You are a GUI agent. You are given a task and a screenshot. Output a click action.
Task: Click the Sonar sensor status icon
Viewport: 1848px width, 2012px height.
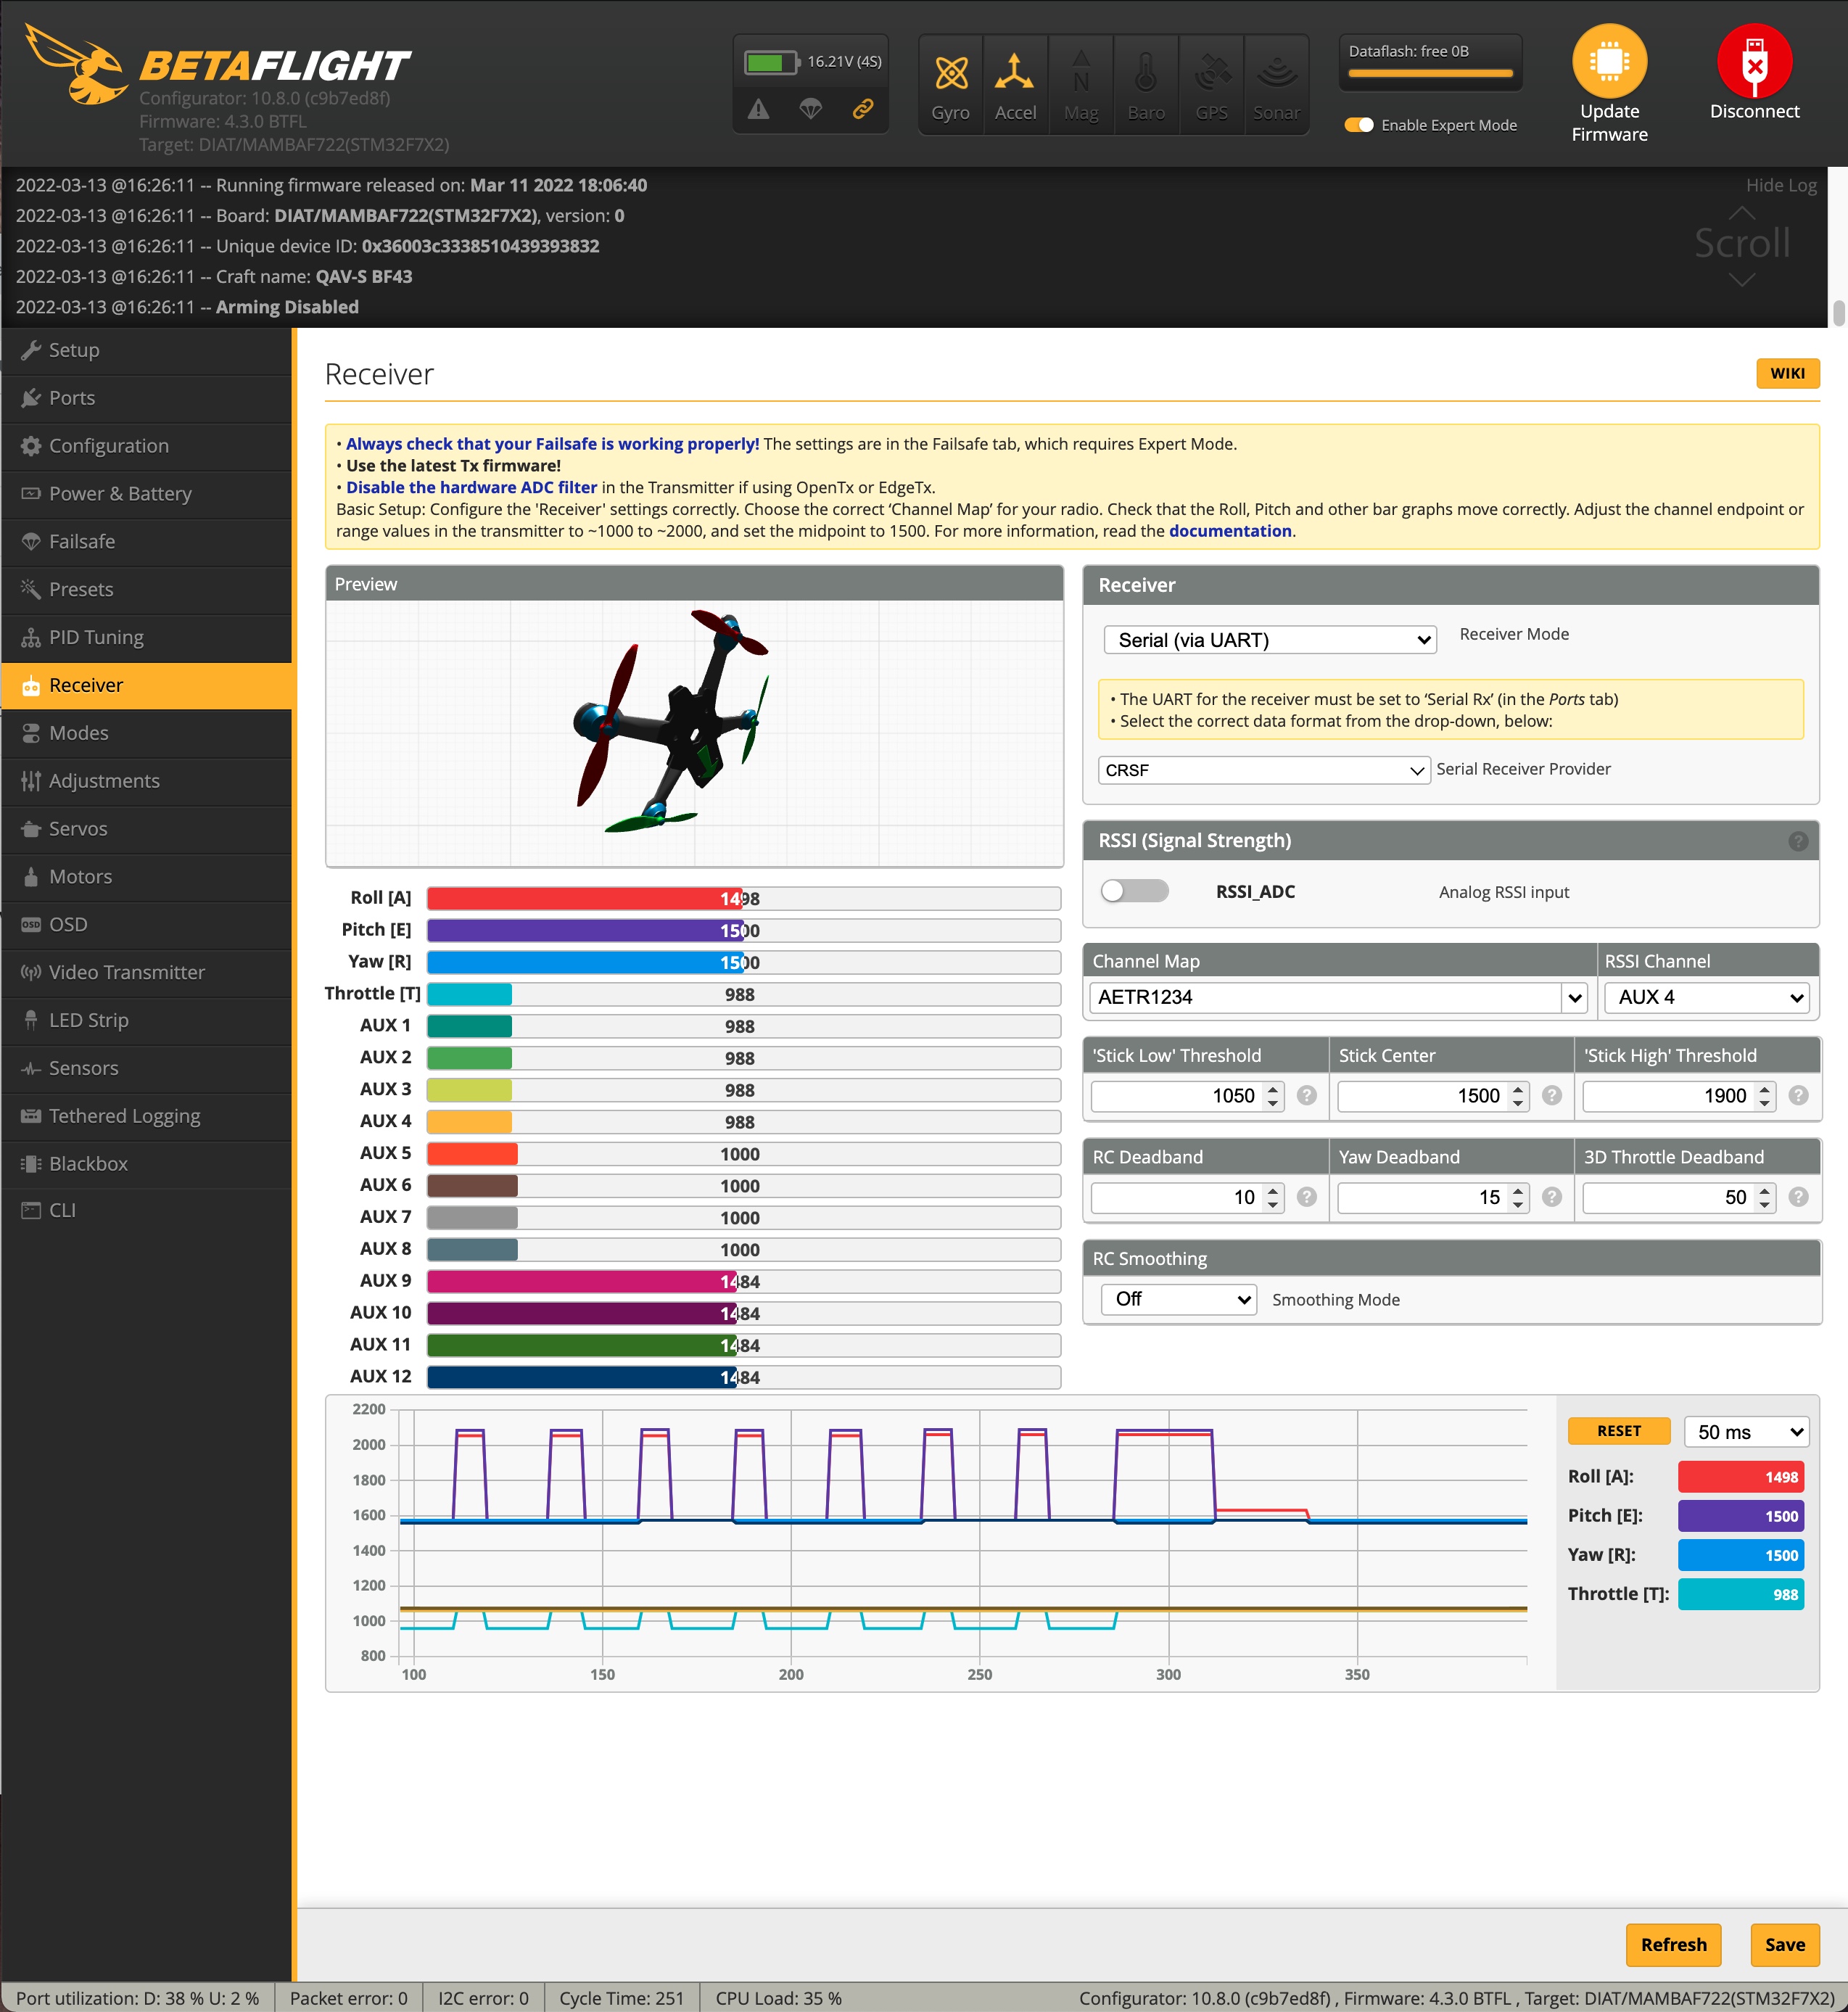[1276, 70]
